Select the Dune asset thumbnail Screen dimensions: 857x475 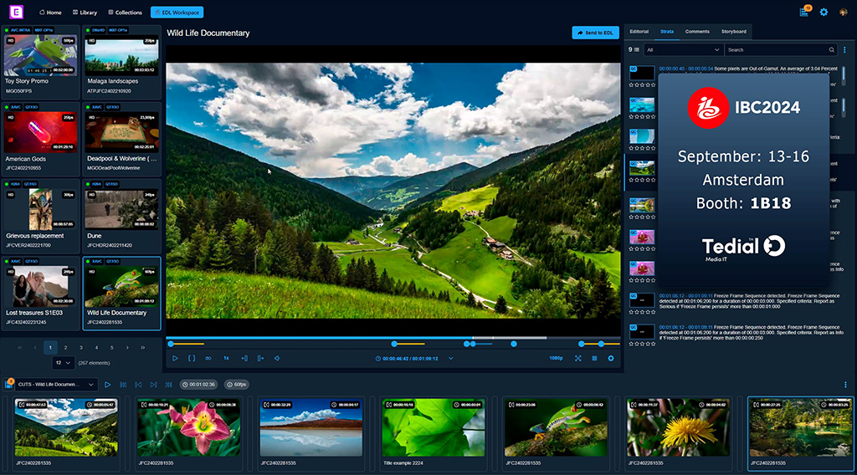coord(121,209)
